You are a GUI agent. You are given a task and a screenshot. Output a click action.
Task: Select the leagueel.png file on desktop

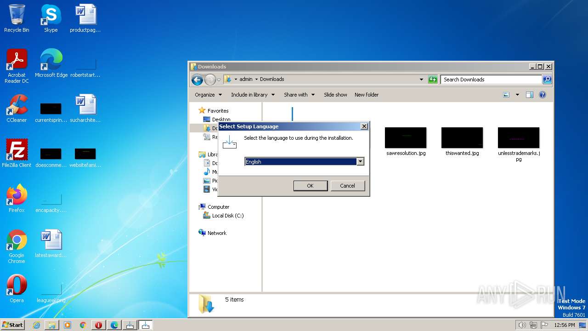[x=51, y=292]
